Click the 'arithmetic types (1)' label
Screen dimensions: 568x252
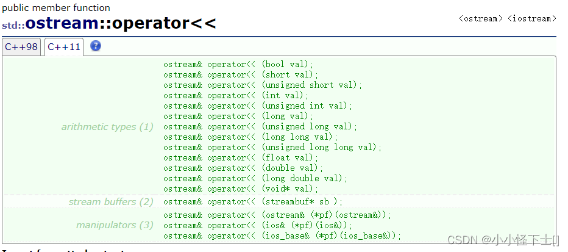coord(107,127)
